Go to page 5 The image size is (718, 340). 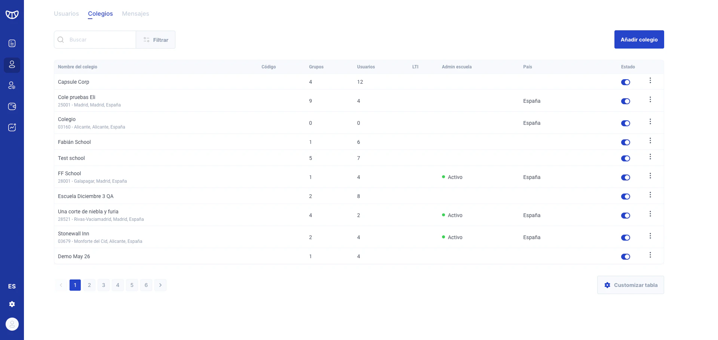(132, 285)
